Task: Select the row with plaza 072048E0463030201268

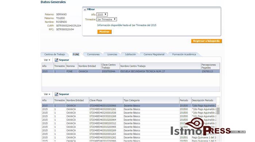Action: click(129, 116)
